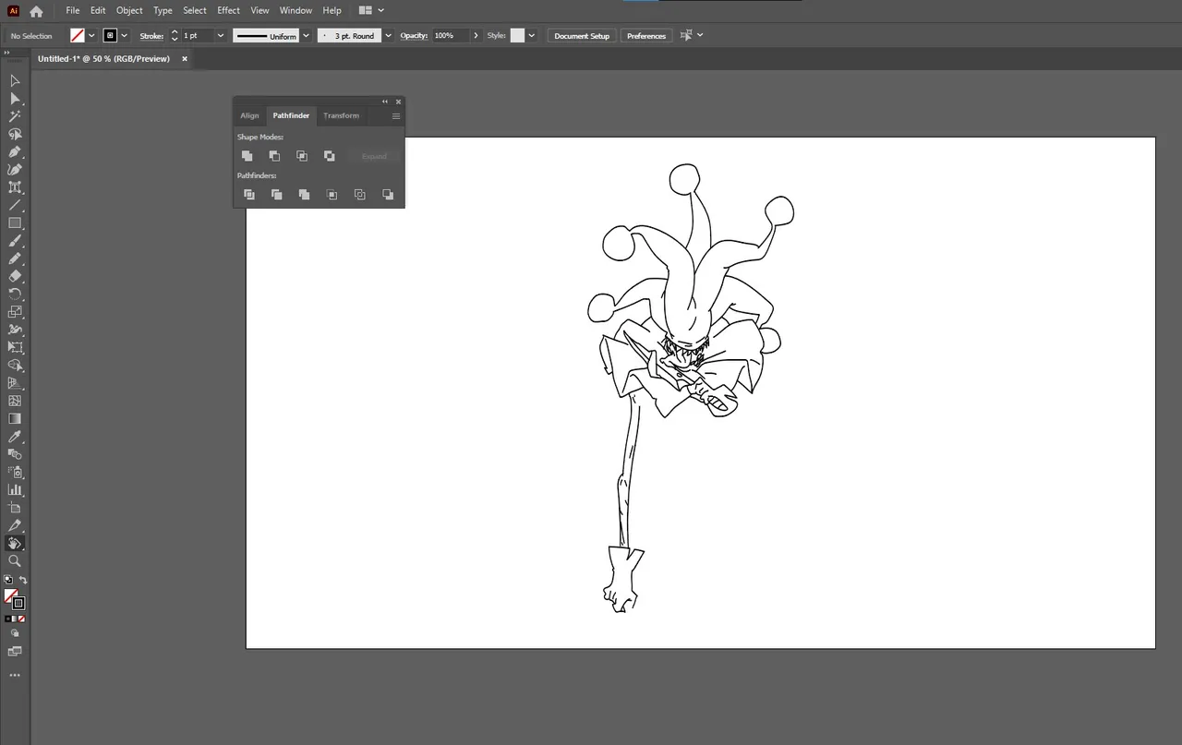Select the Rectangle tool
The height and width of the screenshot is (745, 1182).
(15, 222)
